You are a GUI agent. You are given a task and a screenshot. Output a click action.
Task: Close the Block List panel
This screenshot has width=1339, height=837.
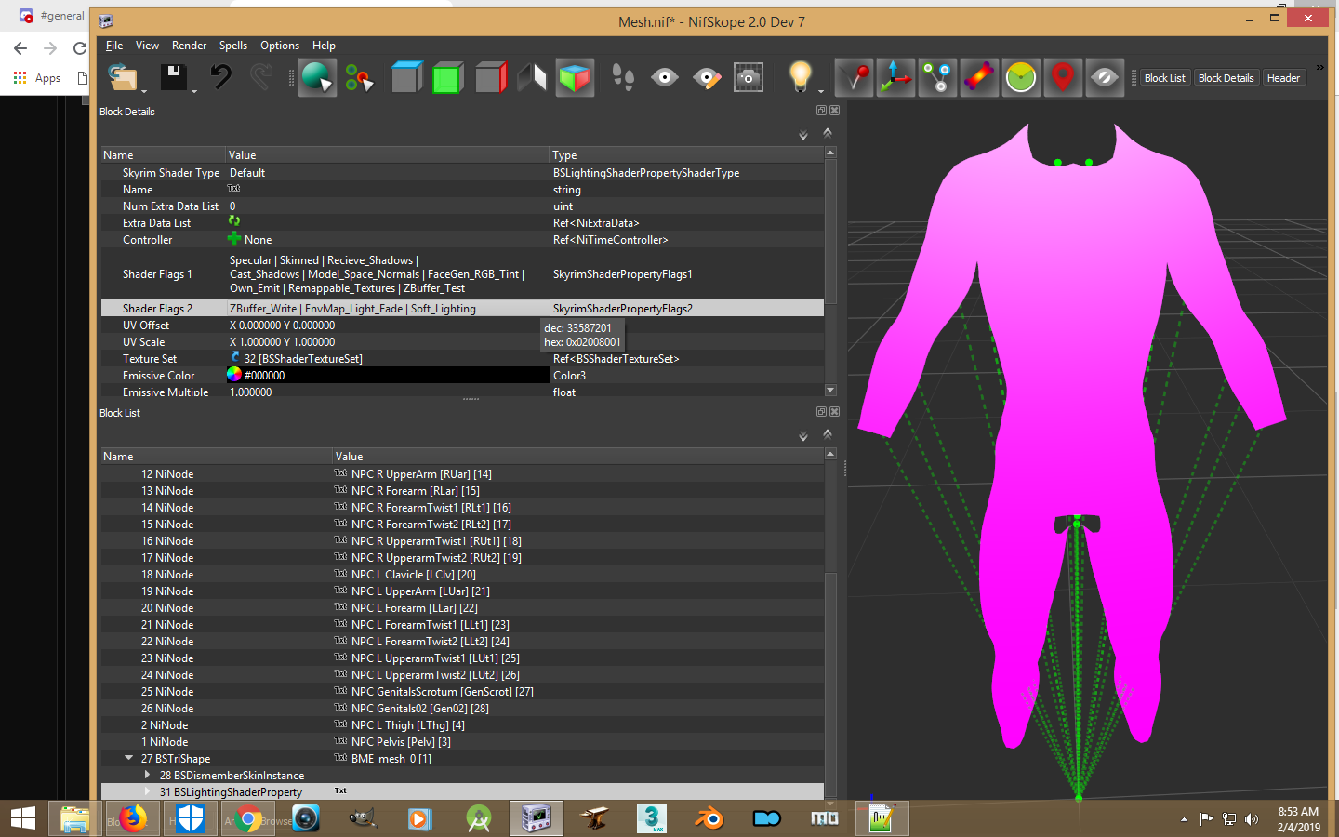click(x=834, y=412)
